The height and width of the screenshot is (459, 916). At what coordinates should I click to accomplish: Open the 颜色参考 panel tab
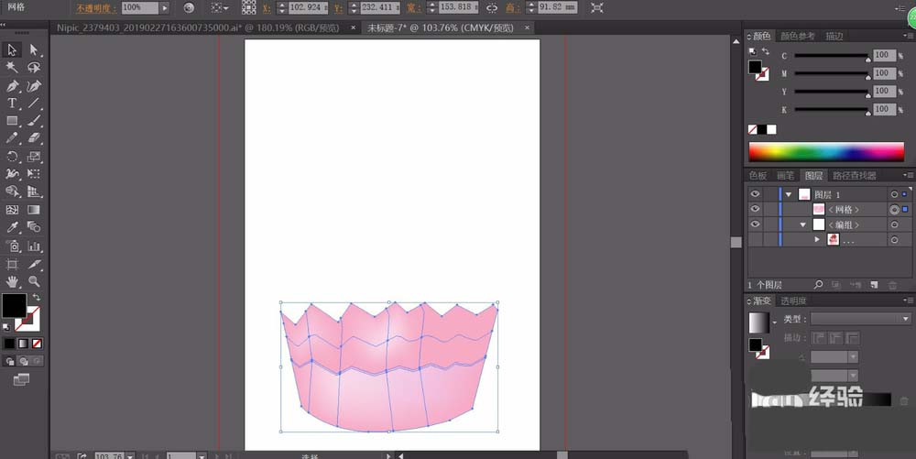(x=798, y=37)
